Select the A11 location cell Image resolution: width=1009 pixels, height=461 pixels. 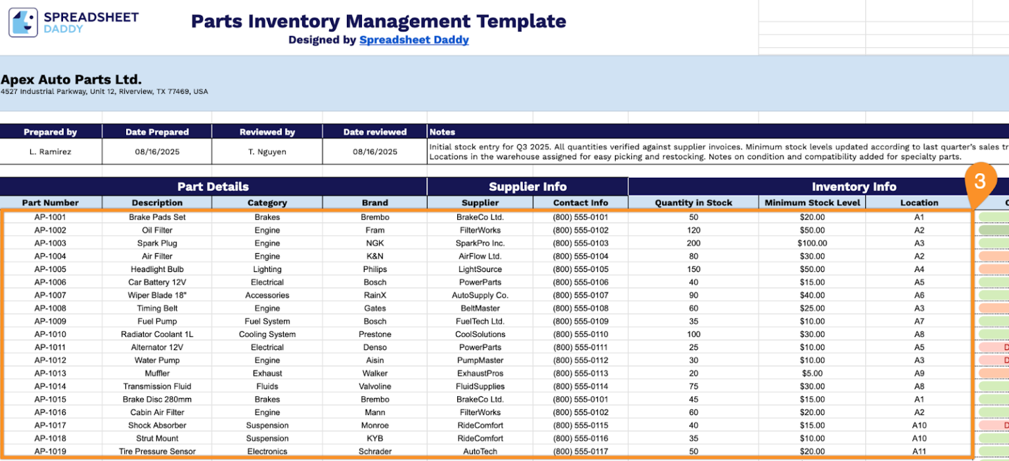pyautogui.click(x=918, y=451)
